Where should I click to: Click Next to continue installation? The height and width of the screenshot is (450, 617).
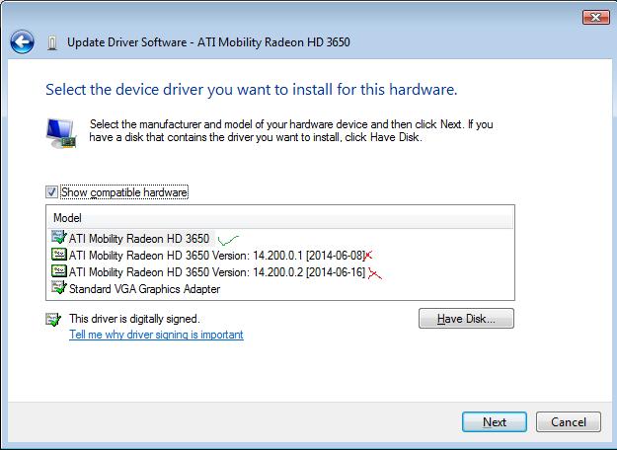coord(495,422)
